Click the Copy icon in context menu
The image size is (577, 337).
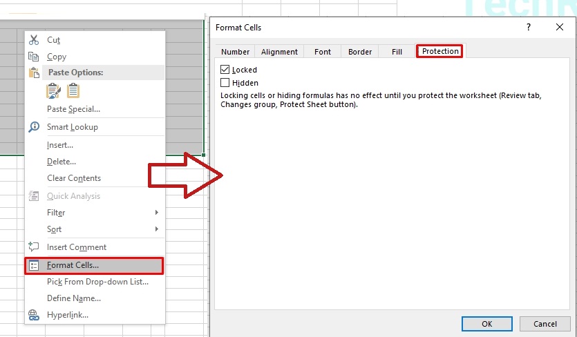pyautogui.click(x=34, y=57)
